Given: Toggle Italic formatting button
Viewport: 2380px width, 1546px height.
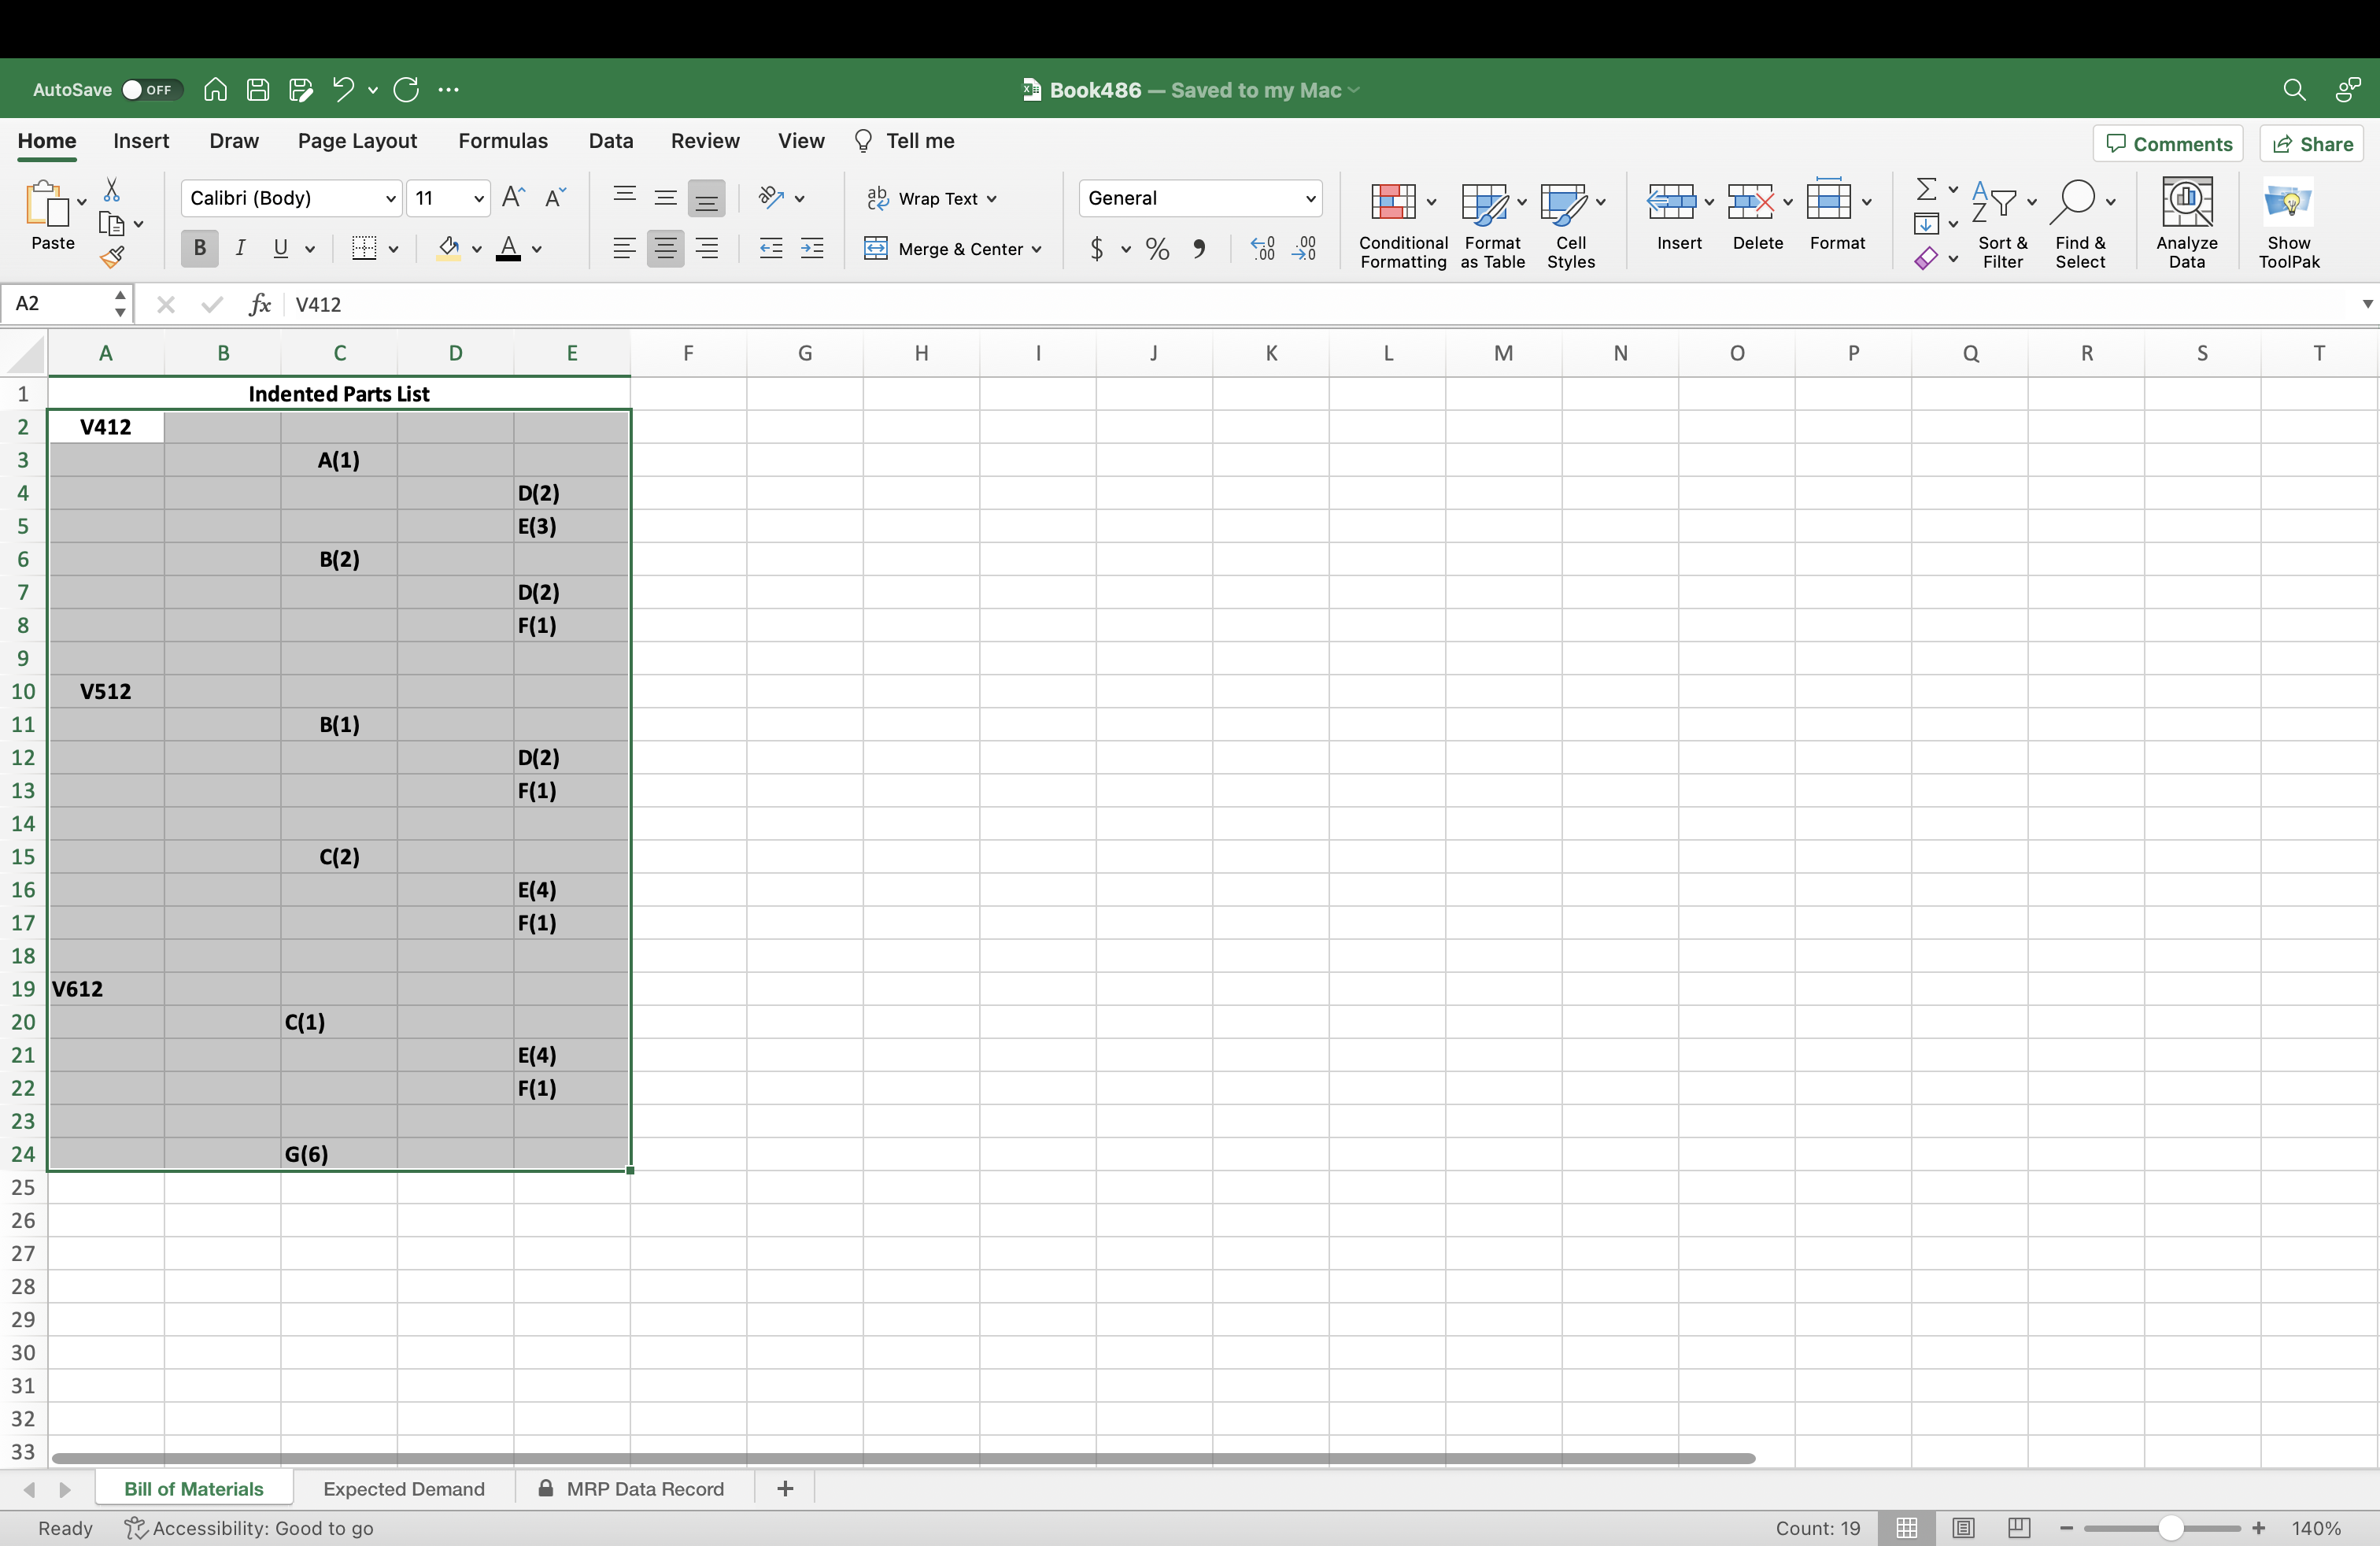Looking at the screenshot, I should pos(240,248).
